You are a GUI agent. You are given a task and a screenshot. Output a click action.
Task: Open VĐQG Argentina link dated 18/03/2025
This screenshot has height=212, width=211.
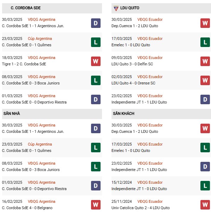point(42,58)
